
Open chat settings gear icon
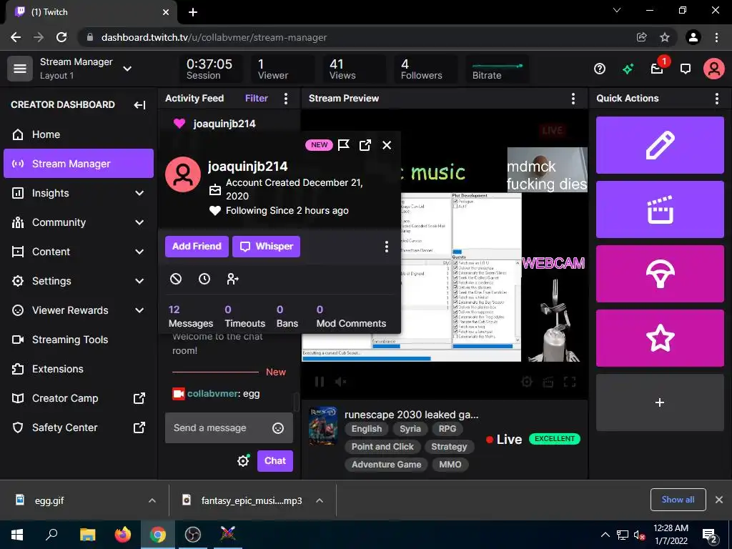(243, 461)
